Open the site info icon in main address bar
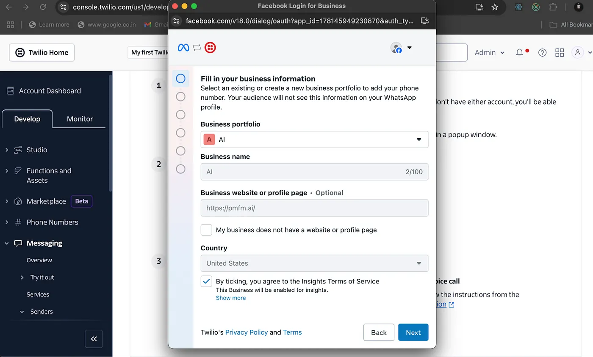 pos(64,7)
